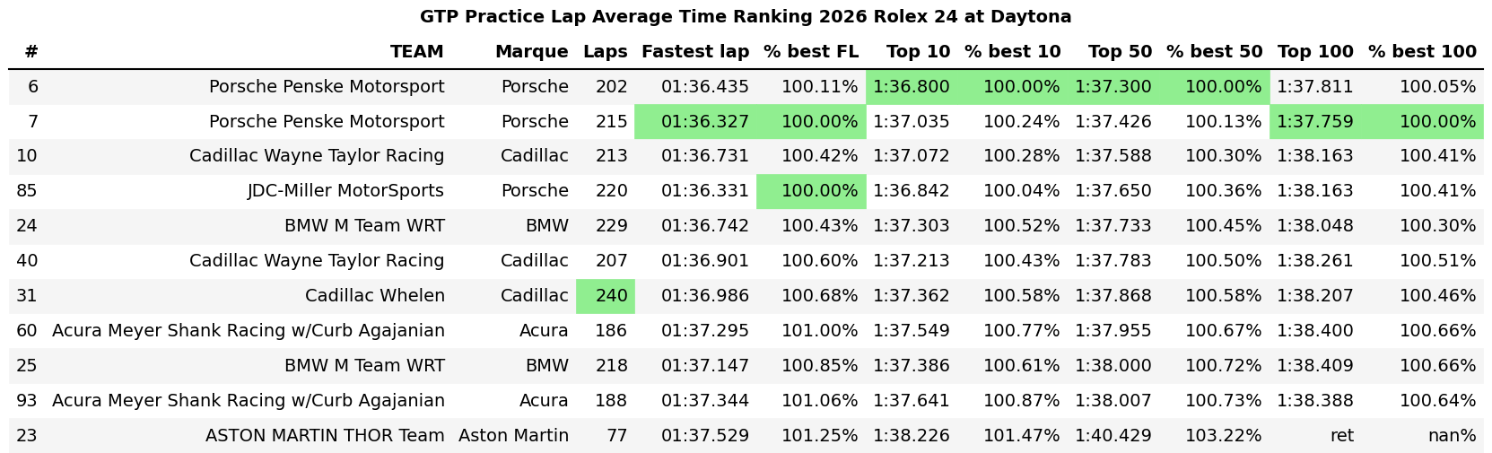
Task: Select the green 1:36.800 Top 10 cell
Action: 911,87
